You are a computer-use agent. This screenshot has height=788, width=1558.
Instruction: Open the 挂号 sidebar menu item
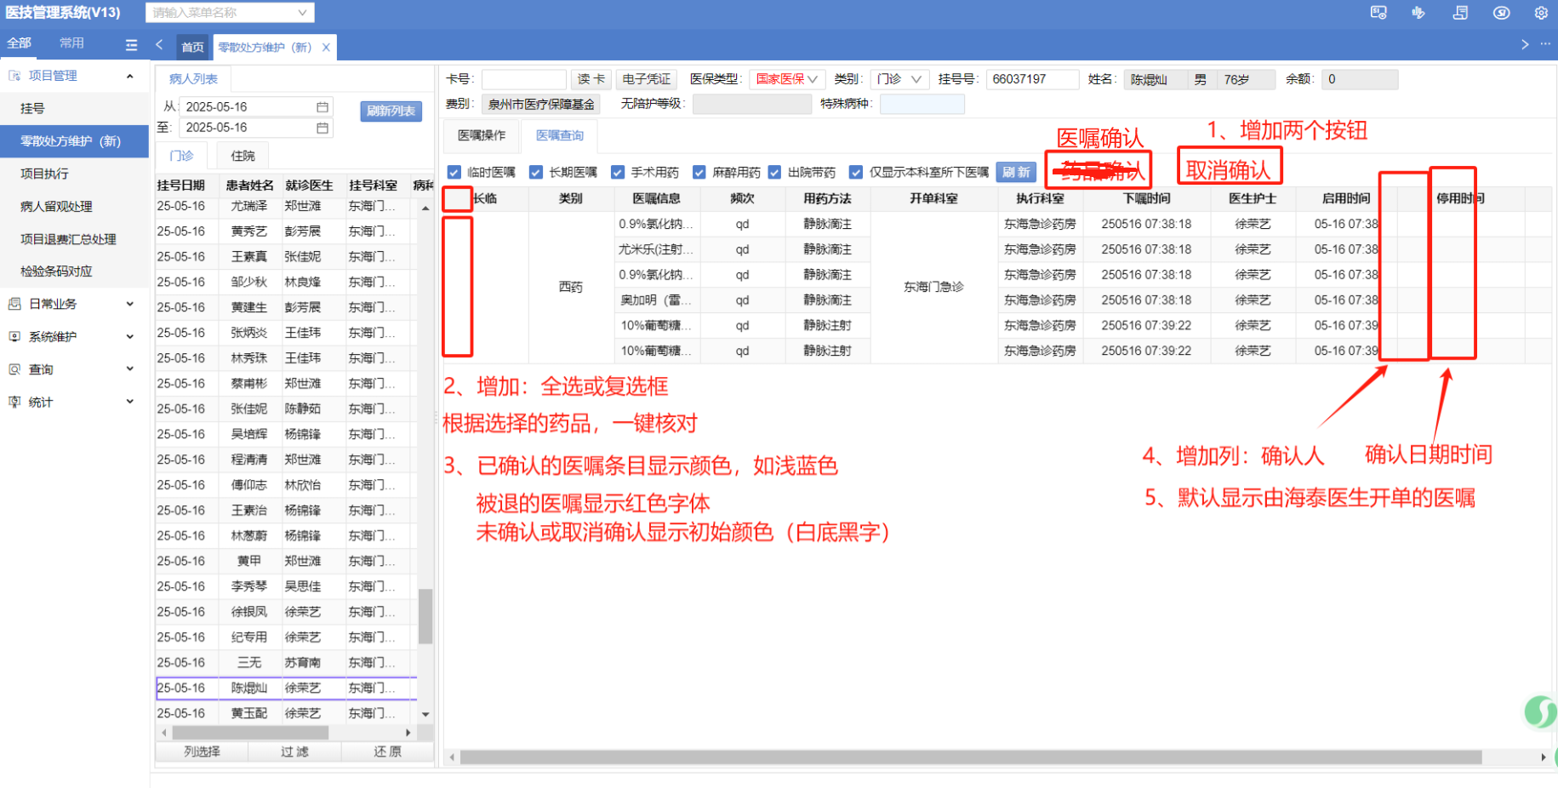pos(74,109)
